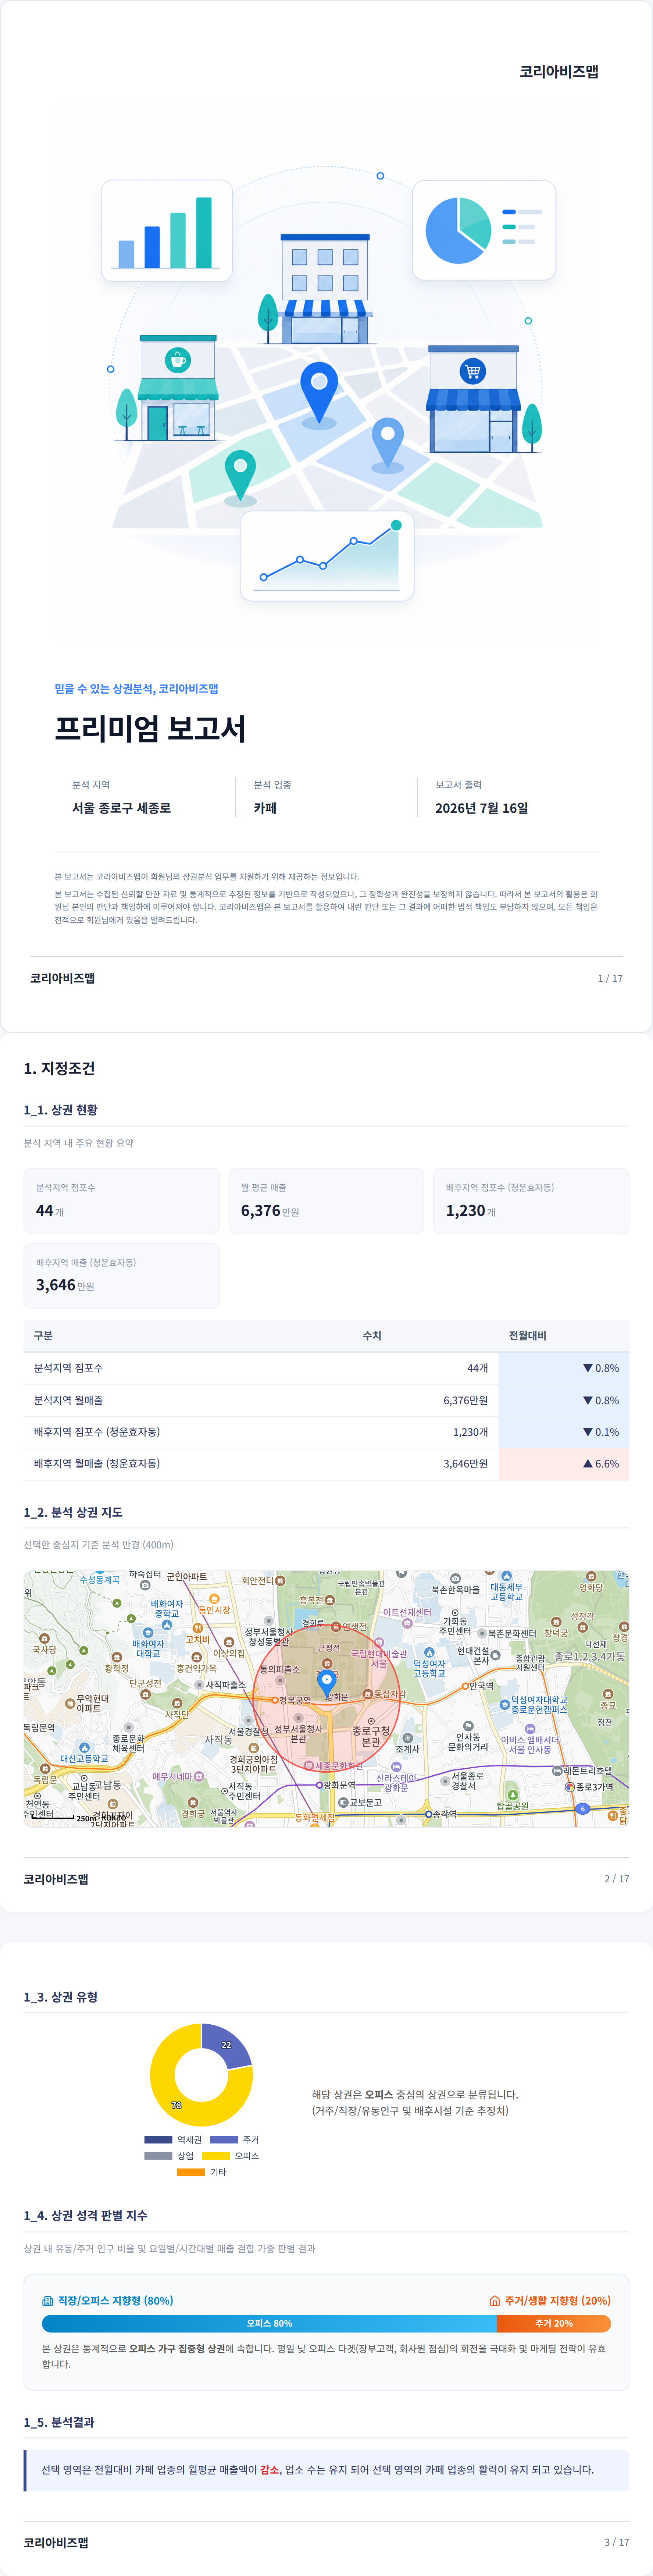This screenshot has width=653, height=2576.
Task: Click the 1_3. 상권 유형 heading
Action: (x=61, y=1997)
